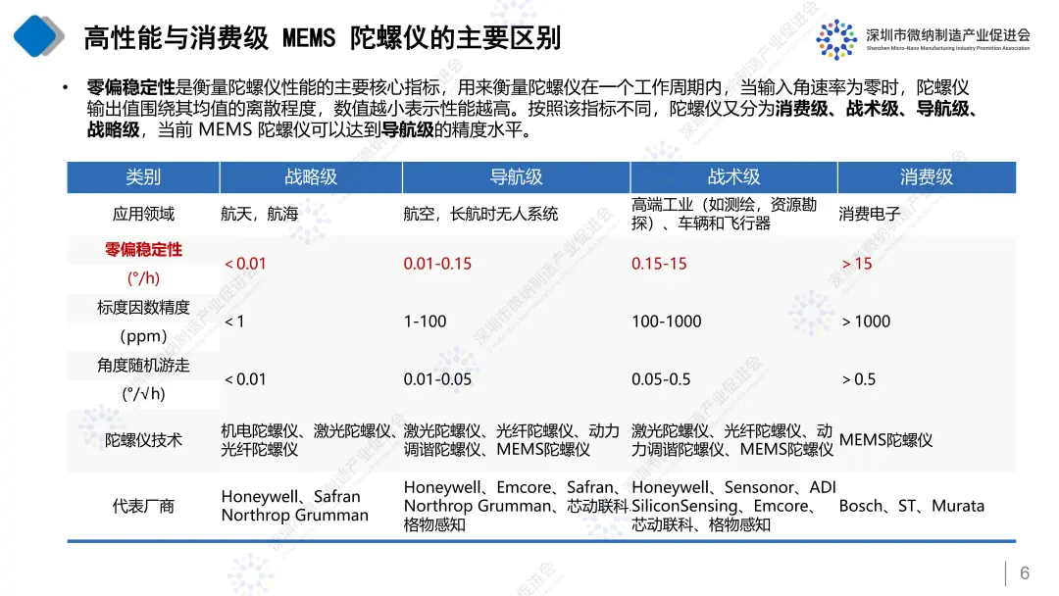Image resolution: width=1059 pixels, height=596 pixels.
Task: Click the page number 6
Action: (1025, 573)
